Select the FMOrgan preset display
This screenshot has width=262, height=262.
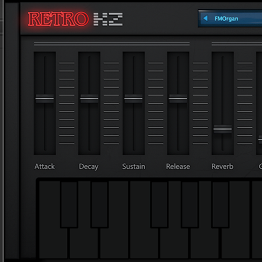click(230, 18)
